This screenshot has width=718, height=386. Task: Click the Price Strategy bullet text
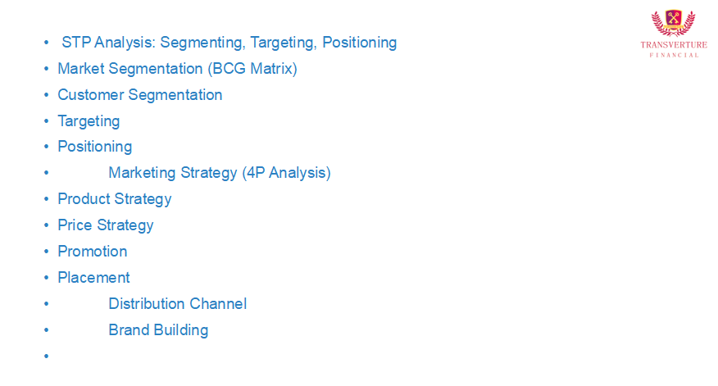point(105,225)
